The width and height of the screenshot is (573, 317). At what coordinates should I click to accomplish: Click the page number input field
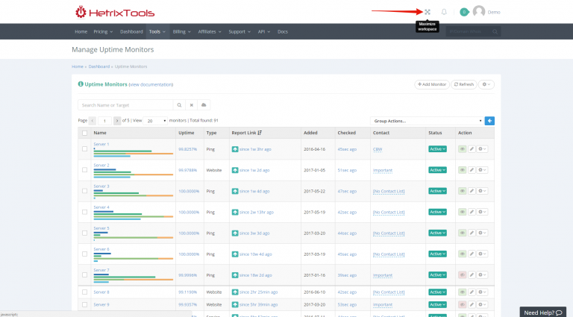[105, 121]
